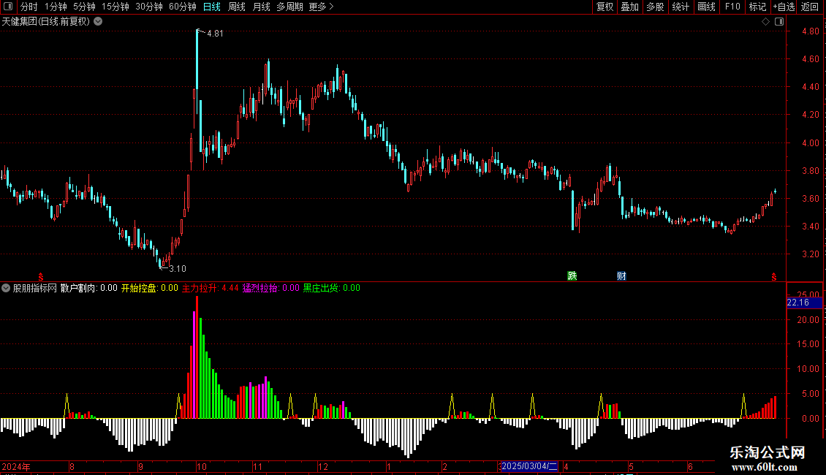Select the 60分钟 period
826x475 pixels.
pos(183,7)
